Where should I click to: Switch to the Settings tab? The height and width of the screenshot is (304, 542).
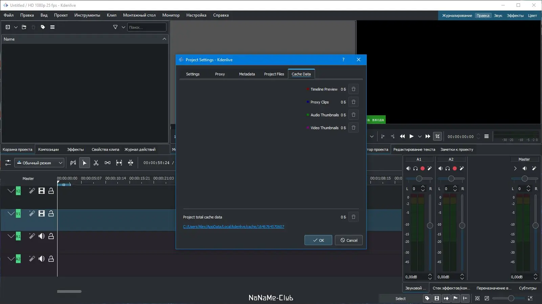tap(193, 74)
